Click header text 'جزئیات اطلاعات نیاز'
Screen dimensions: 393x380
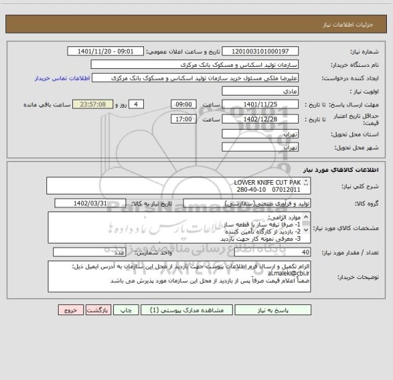pyautogui.click(x=348, y=25)
